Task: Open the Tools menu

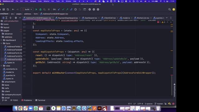Action: pyautogui.click(x=58, y=1)
